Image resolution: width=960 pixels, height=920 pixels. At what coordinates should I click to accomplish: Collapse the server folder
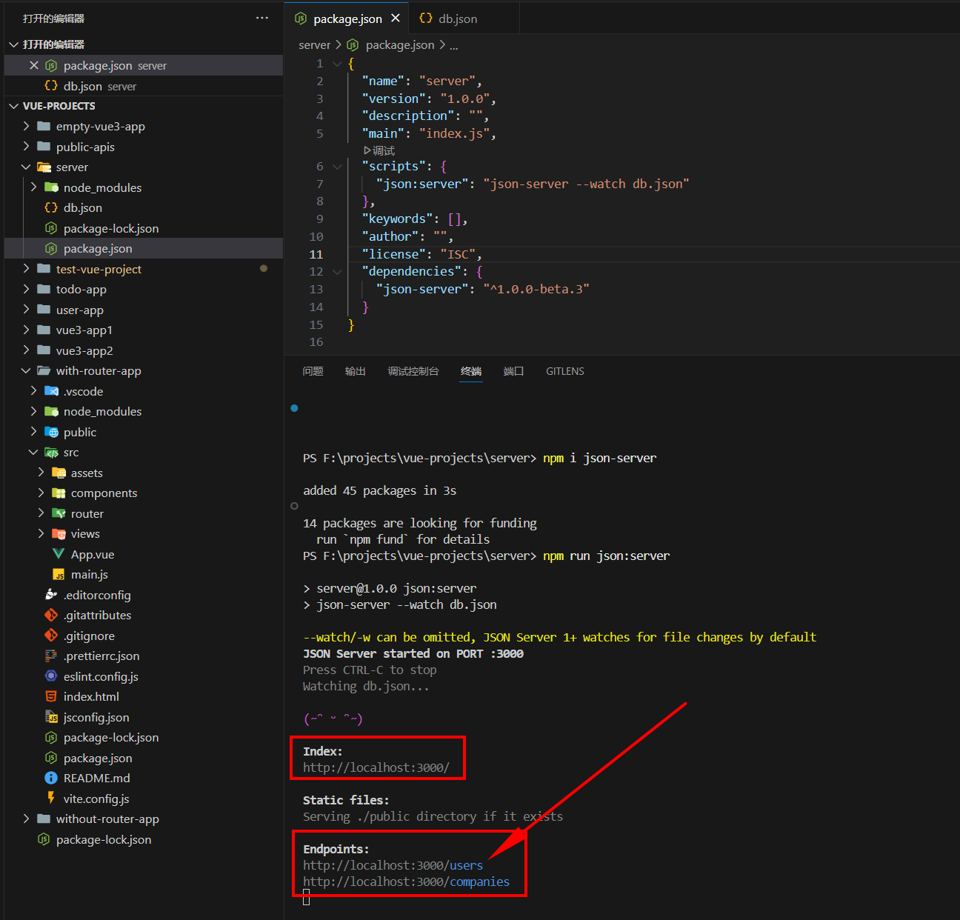(27, 167)
